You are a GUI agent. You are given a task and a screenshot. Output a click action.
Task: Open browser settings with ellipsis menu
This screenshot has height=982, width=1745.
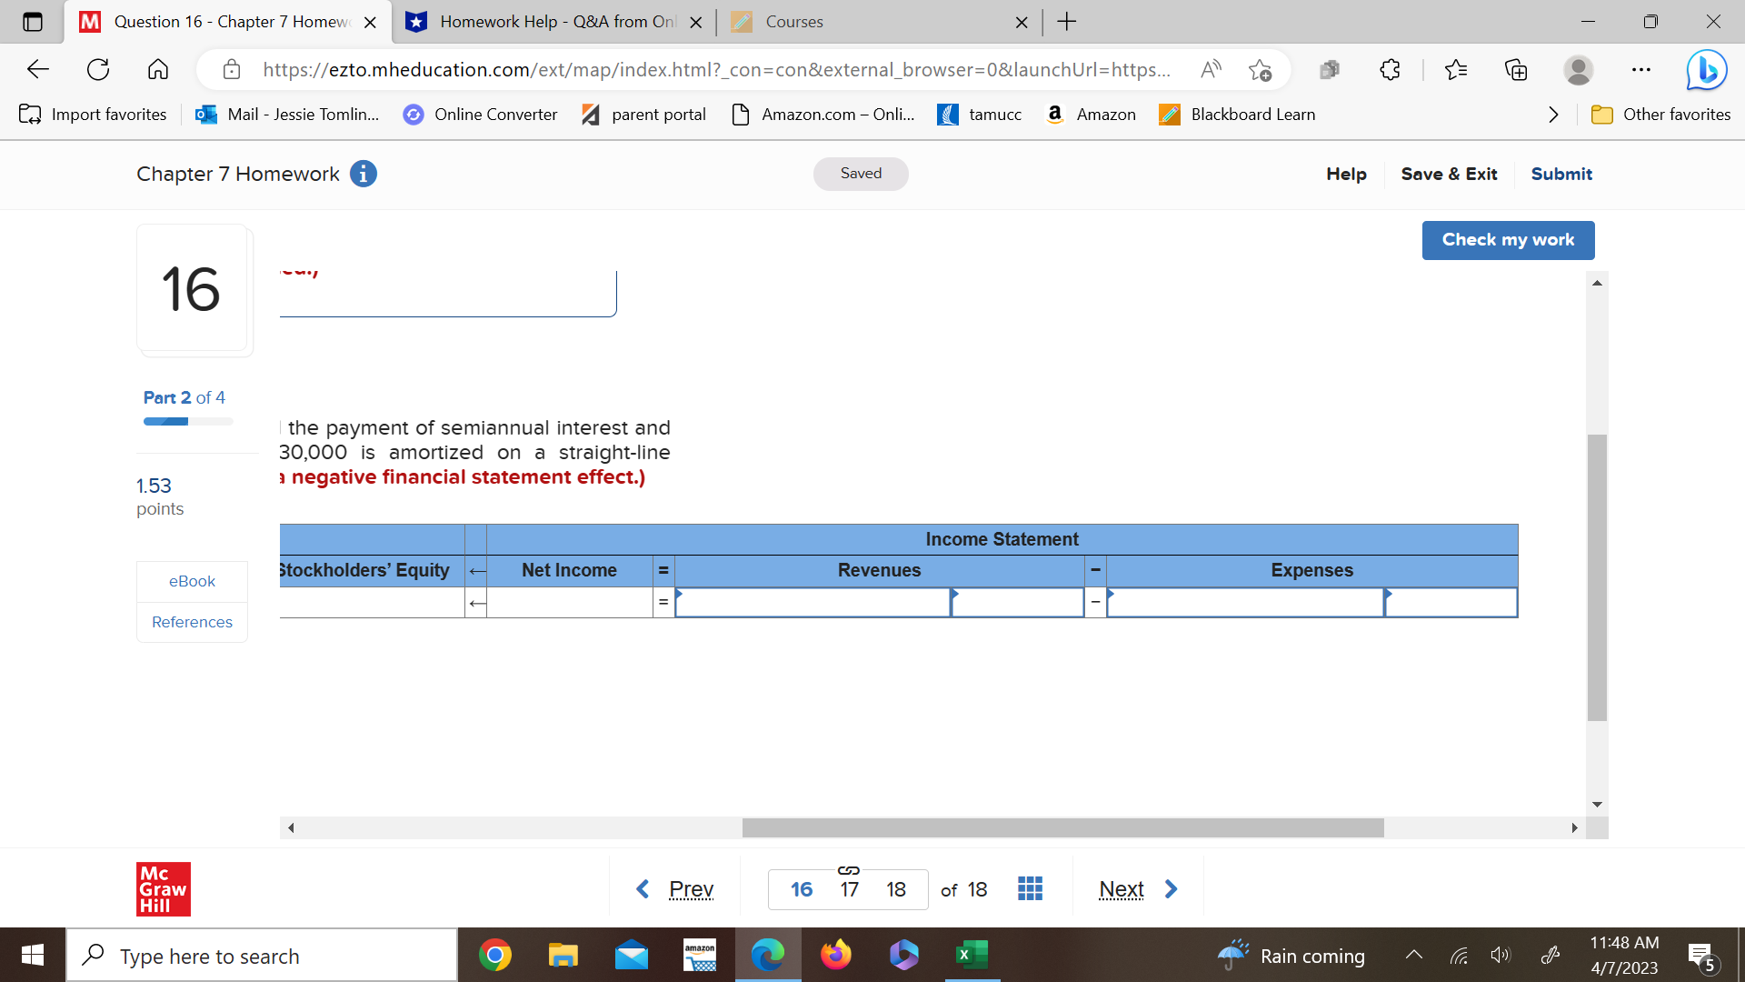pos(1640,69)
